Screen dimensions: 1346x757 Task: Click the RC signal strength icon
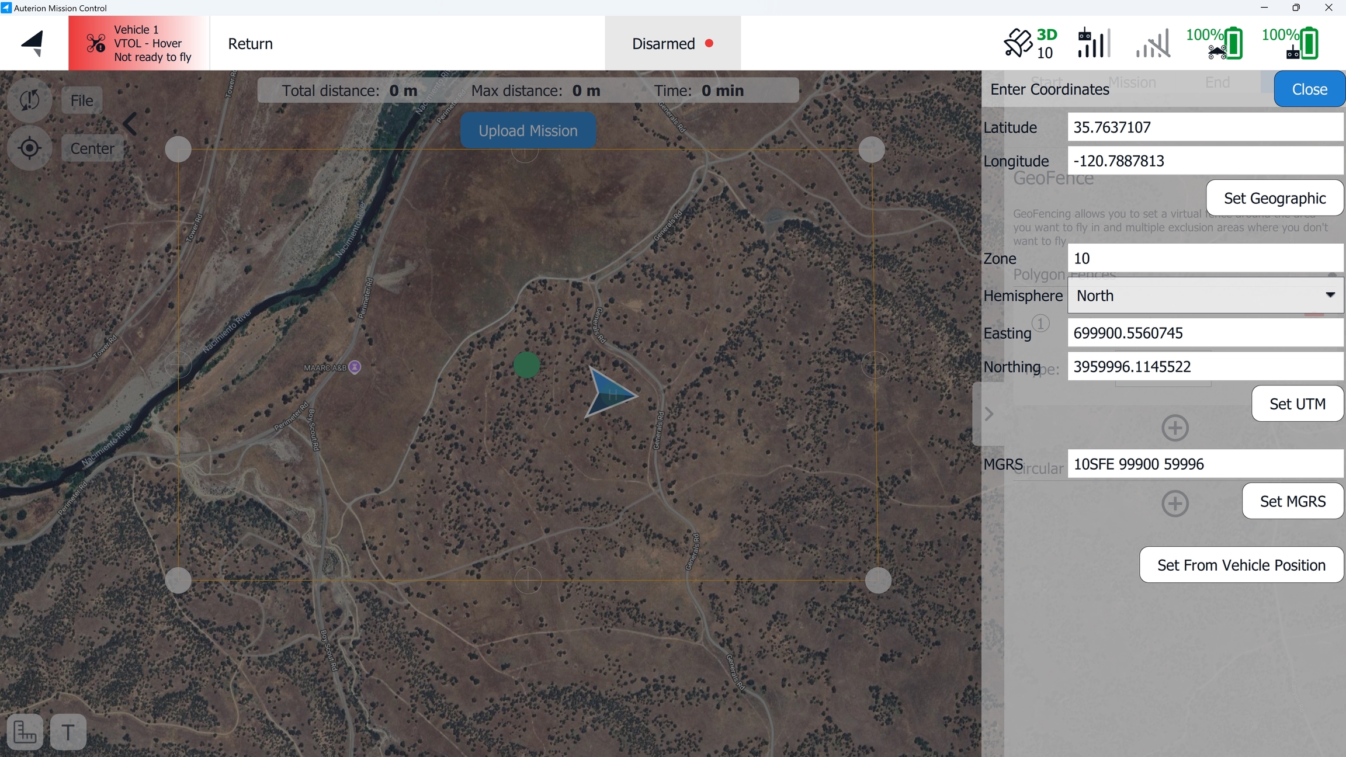coord(1093,43)
